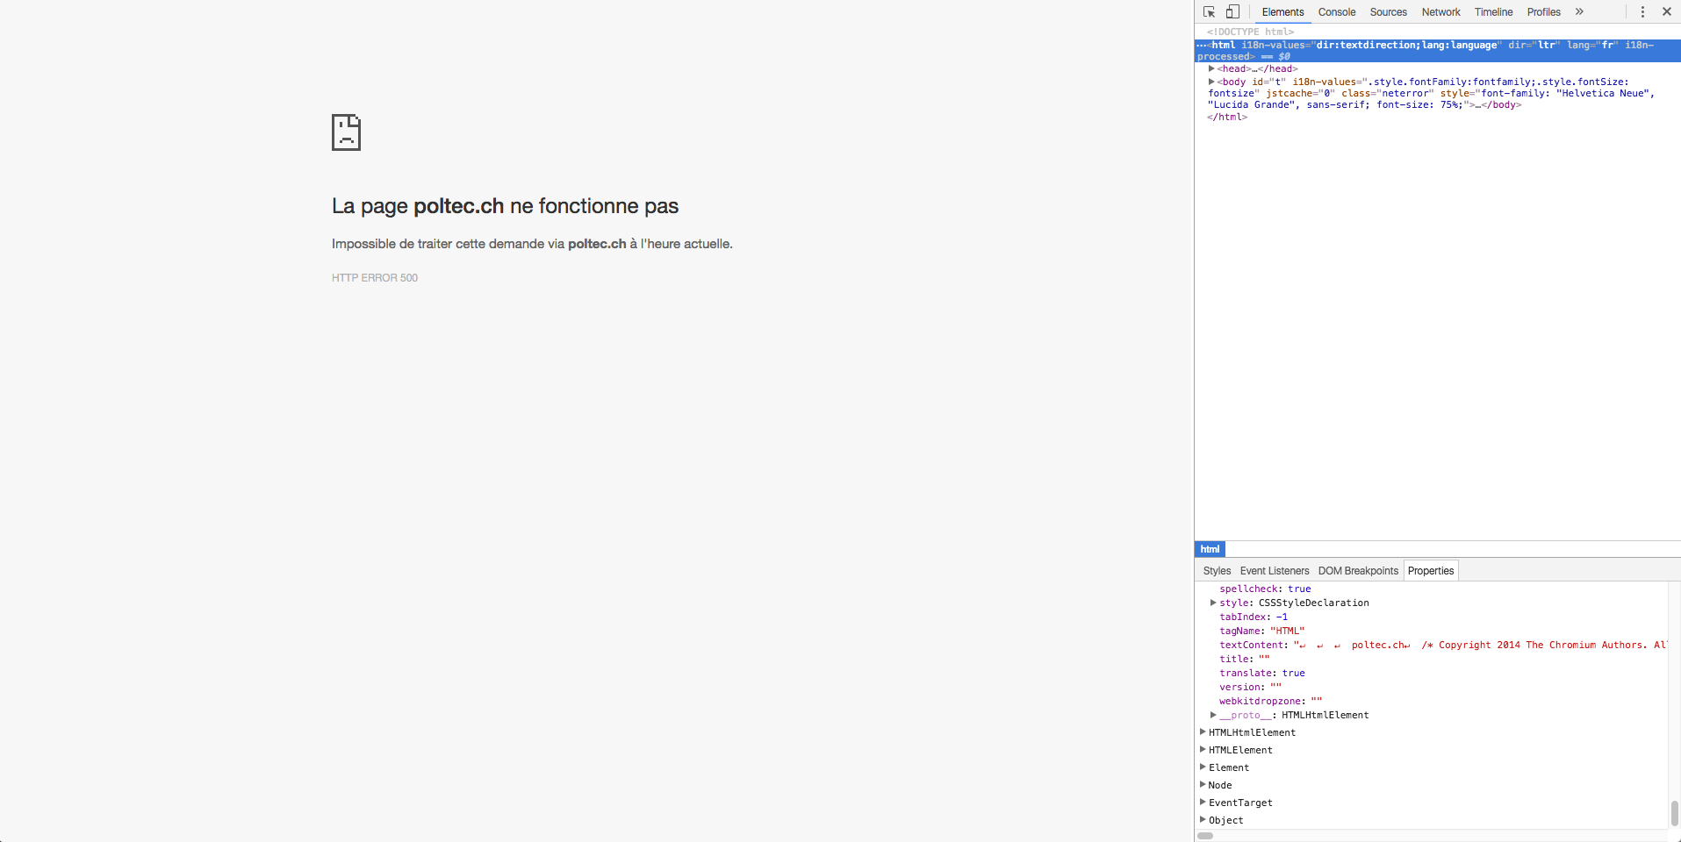Select the textContent property row

(x=1442, y=645)
